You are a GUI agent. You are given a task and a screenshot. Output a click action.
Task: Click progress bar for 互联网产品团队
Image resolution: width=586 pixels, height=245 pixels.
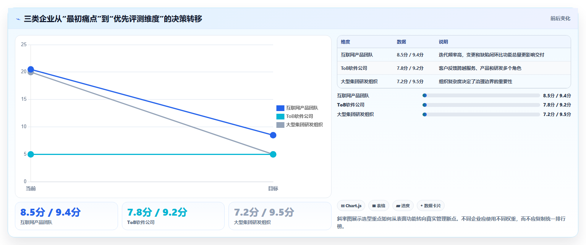pos(481,96)
